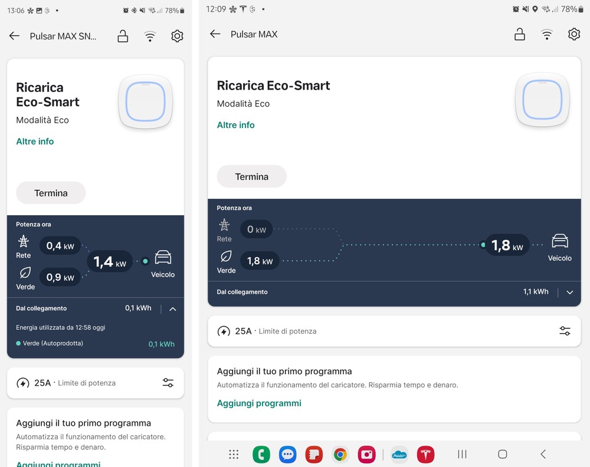The width and height of the screenshot is (590, 467).
Task: Open recent apps navigation button
Action: click(462, 454)
